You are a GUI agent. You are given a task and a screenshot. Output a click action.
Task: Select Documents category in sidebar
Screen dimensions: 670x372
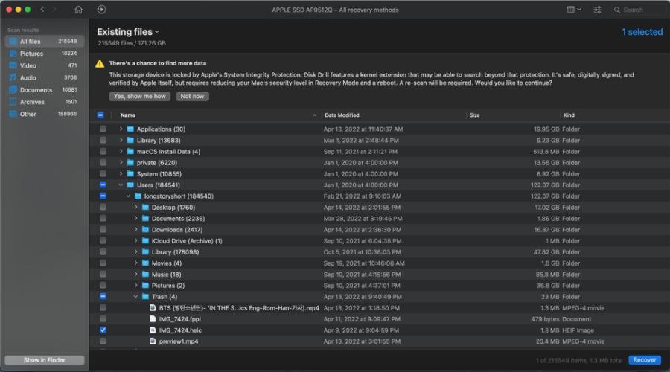coord(45,90)
